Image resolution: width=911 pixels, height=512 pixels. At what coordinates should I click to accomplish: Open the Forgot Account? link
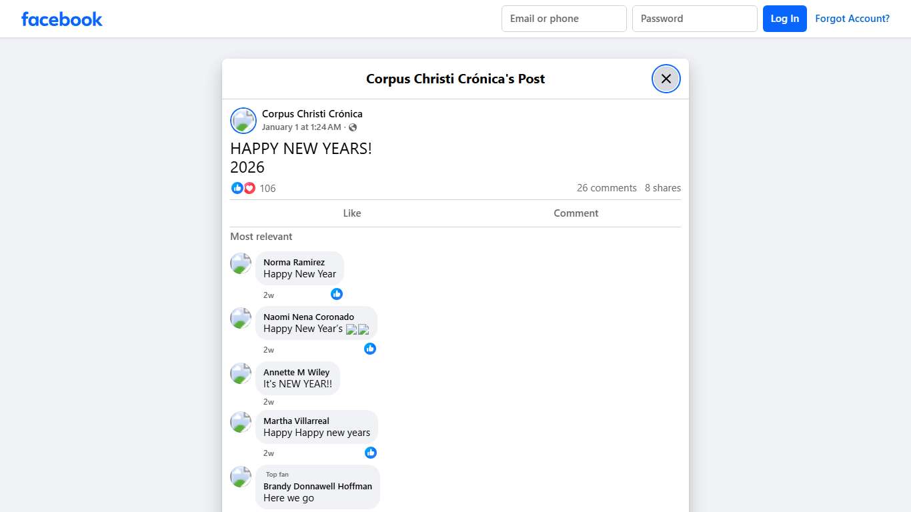tap(852, 19)
